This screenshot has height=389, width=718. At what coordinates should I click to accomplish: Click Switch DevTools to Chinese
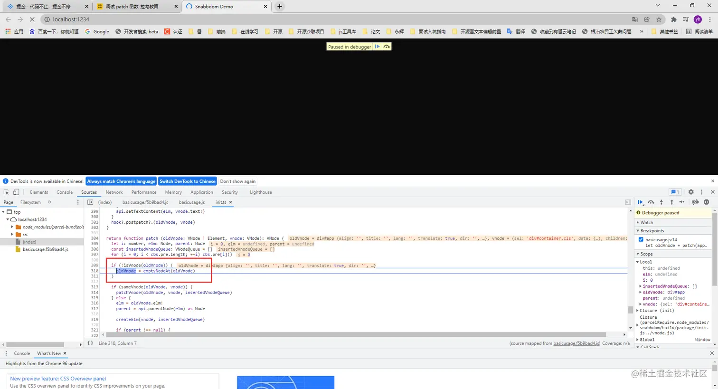click(x=188, y=181)
